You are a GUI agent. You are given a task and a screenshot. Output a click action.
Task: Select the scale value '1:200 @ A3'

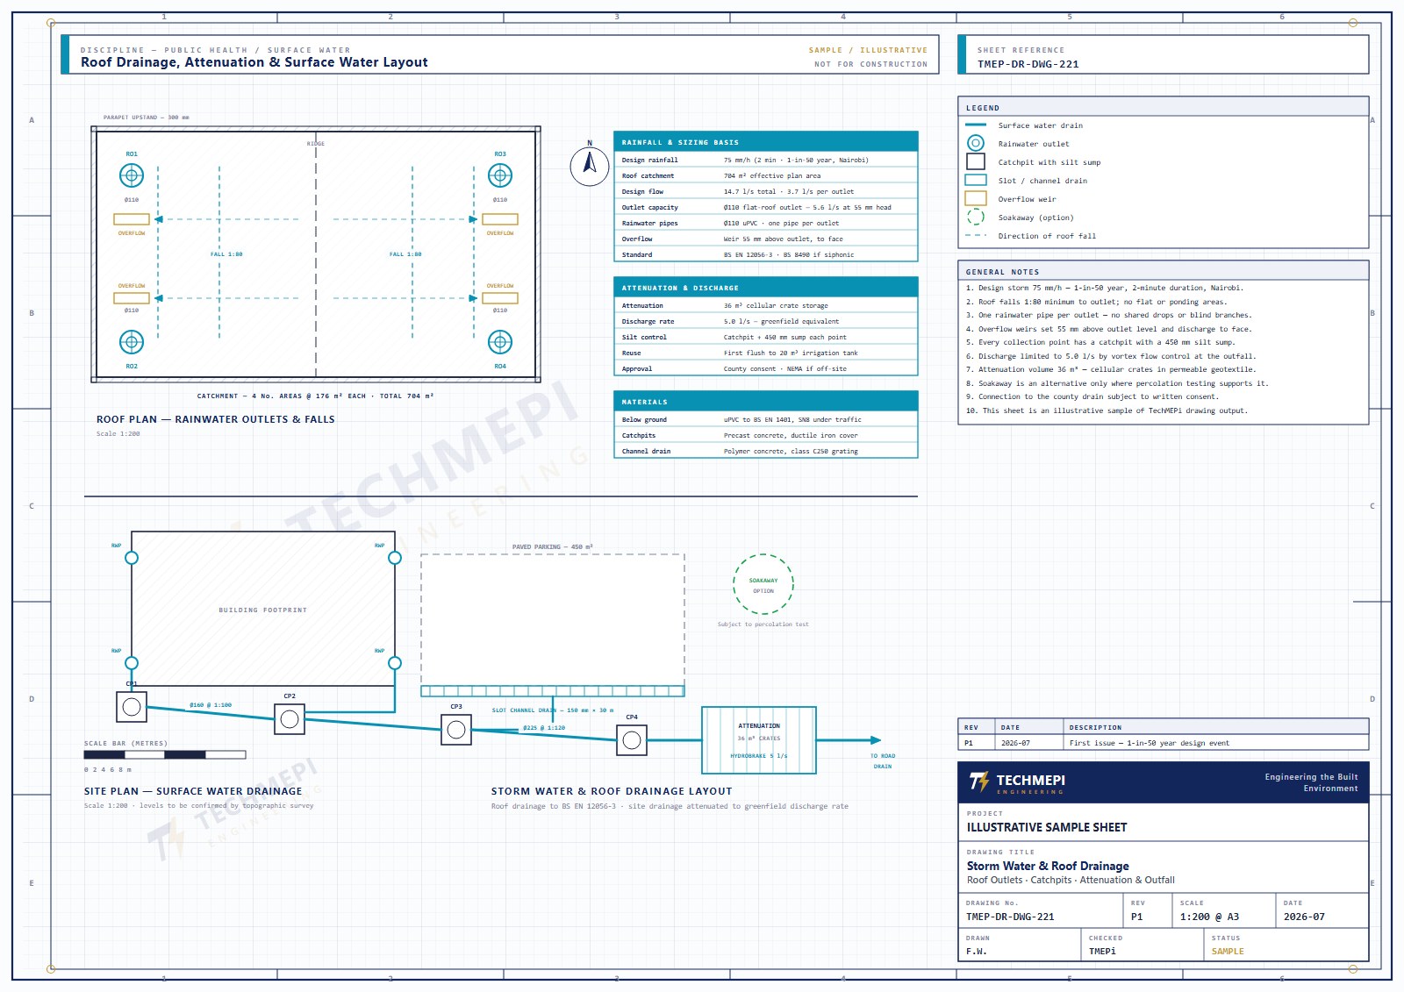coord(1209,917)
